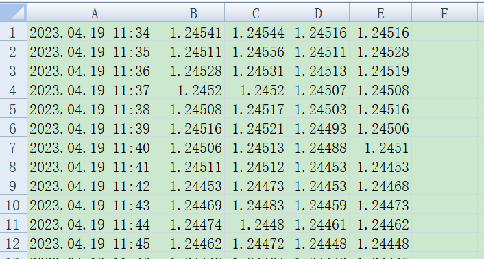
Task: Select cell D10 value 1.24459
Action: coord(318,204)
